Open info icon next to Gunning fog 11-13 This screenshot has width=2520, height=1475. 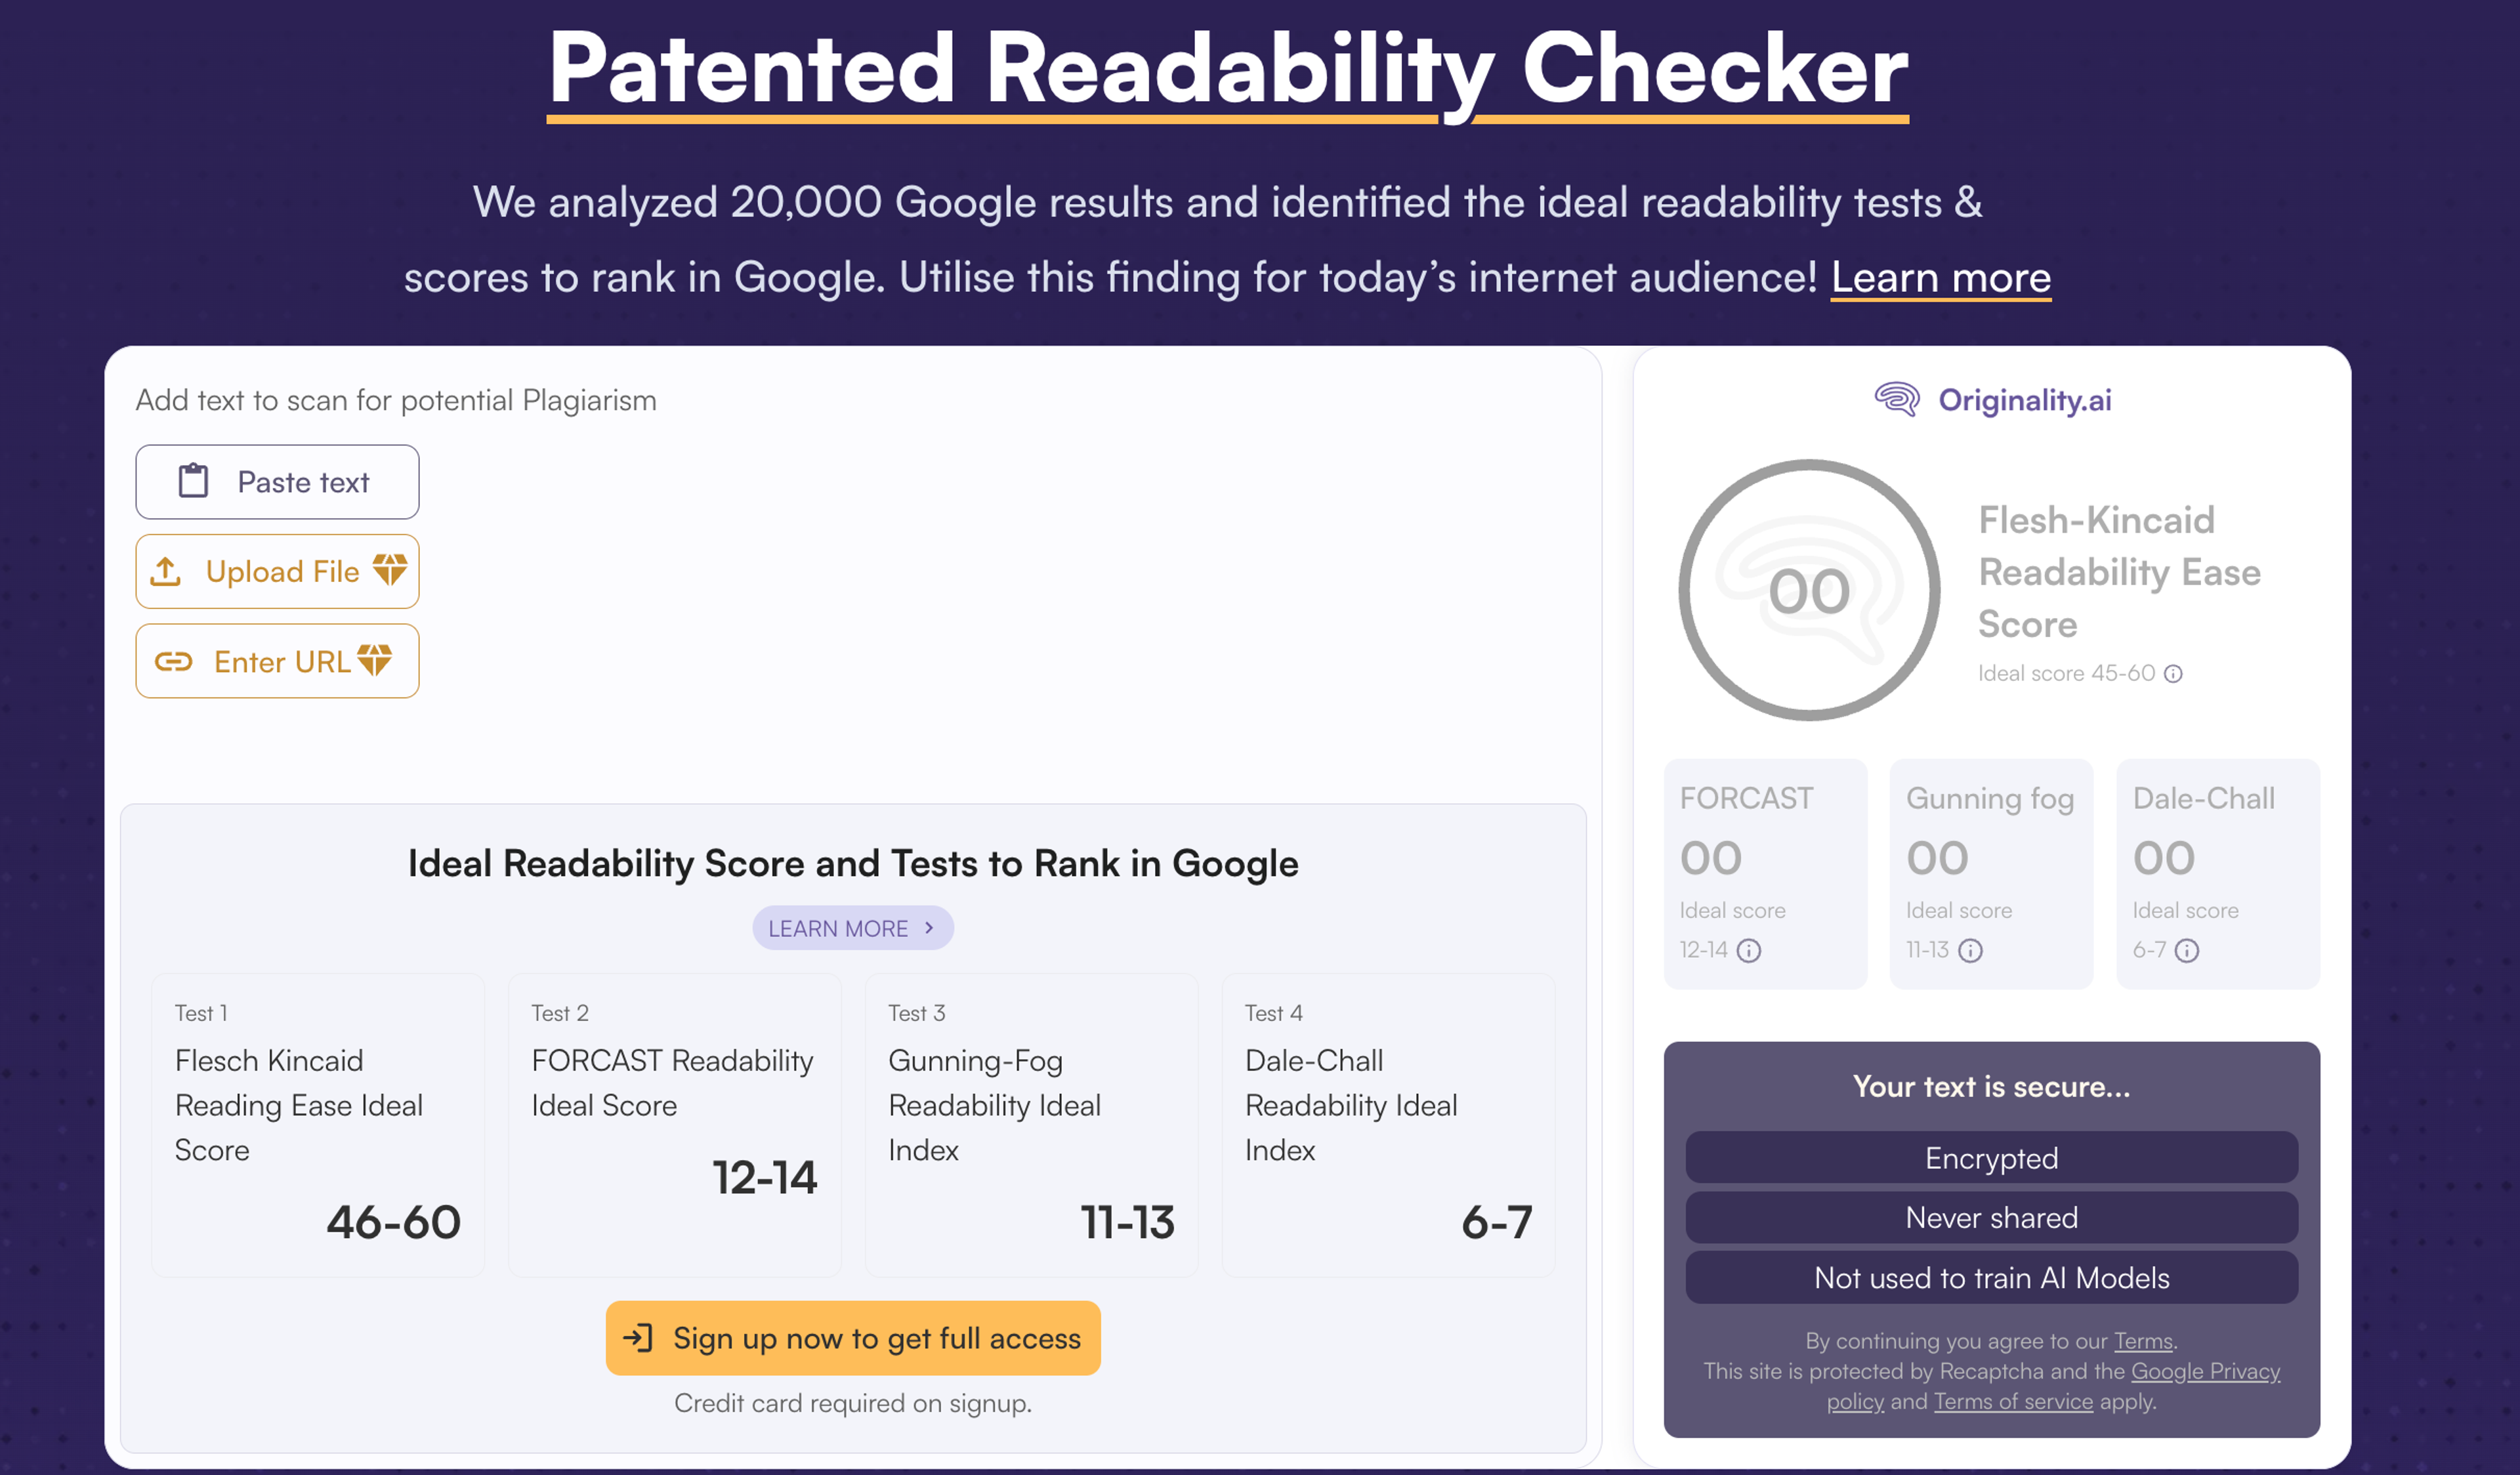click(x=1970, y=950)
